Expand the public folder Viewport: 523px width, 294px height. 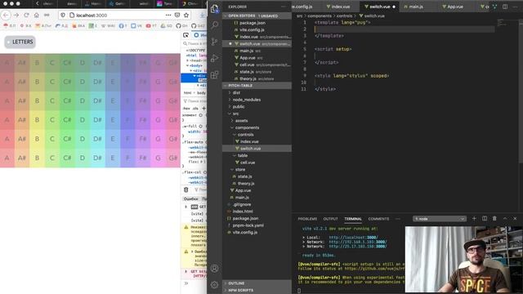257,107
